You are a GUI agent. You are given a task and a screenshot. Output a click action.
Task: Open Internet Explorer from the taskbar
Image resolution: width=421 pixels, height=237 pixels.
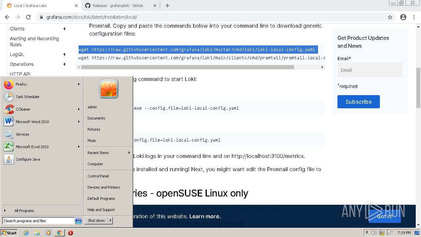coord(26,233)
